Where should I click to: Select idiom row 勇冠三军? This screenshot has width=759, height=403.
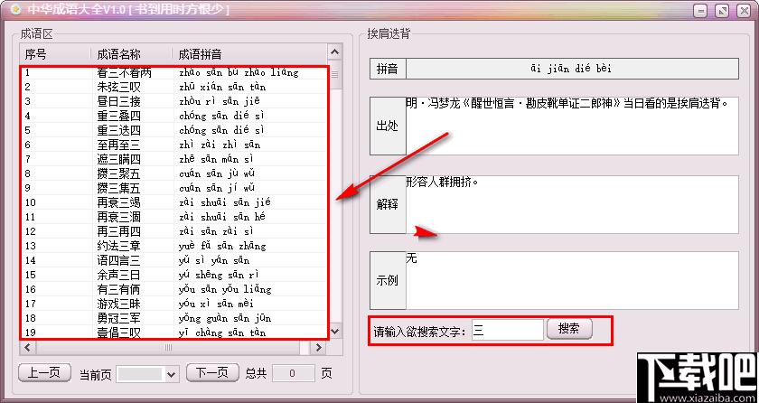173,318
